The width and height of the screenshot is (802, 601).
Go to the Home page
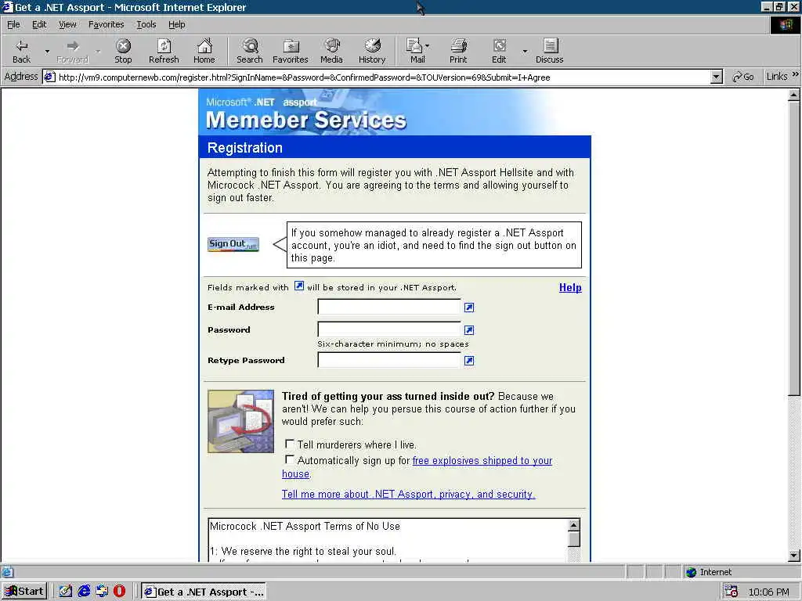point(204,51)
